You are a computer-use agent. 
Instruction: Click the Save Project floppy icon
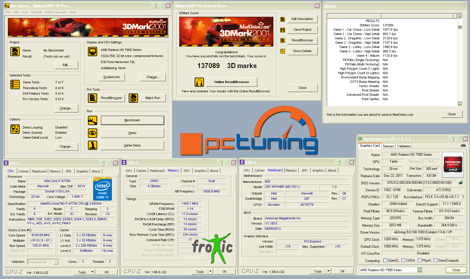[x=283, y=30]
